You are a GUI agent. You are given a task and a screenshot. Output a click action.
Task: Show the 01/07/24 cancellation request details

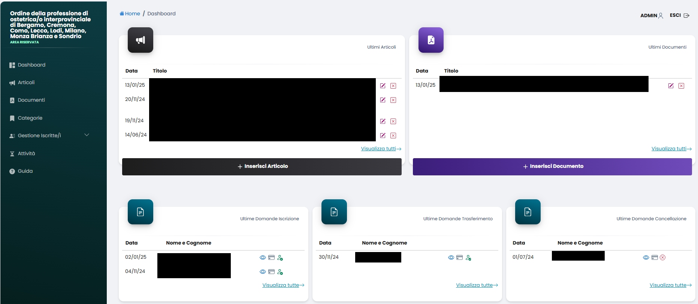(646, 258)
